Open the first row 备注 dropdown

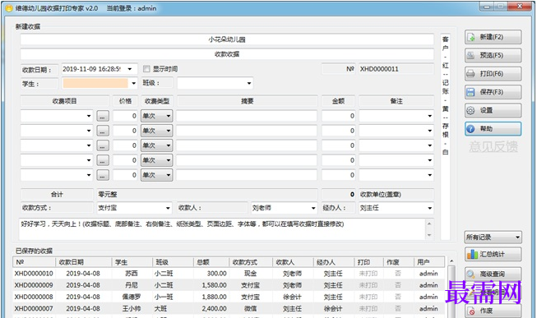(429, 116)
